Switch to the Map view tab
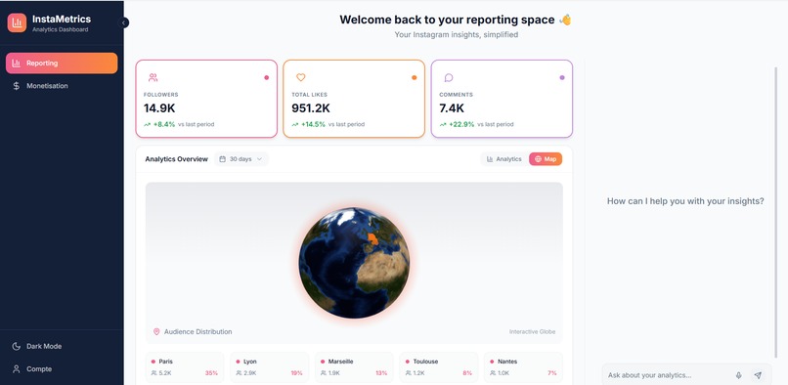 [546, 159]
